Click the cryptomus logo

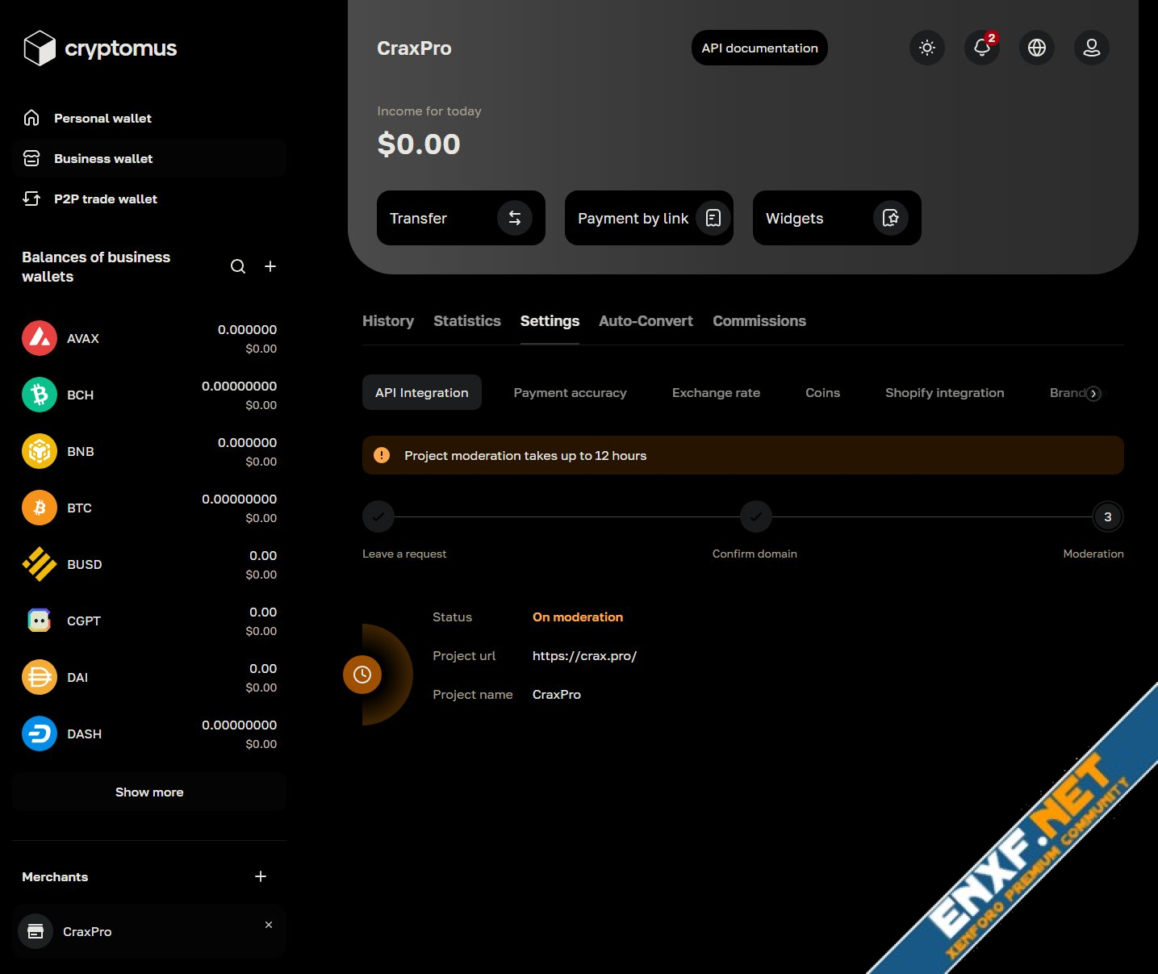pos(100,48)
